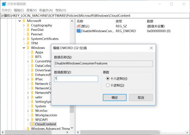
Task: Select the WorkplaceJoin tree item
Action: (46, 115)
